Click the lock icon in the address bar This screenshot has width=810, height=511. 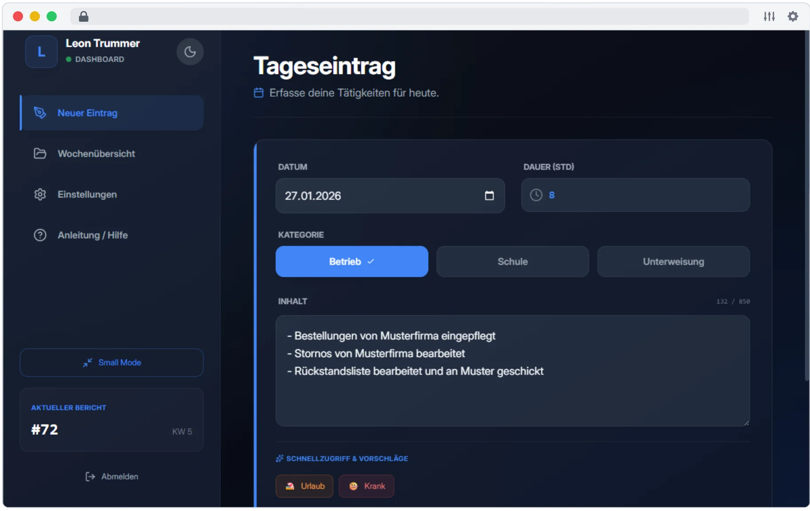pyautogui.click(x=84, y=16)
